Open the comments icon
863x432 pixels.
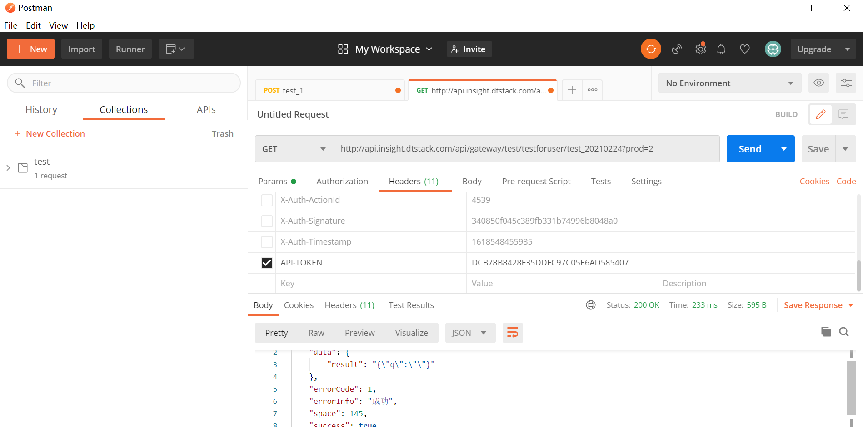[x=844, y=114]
